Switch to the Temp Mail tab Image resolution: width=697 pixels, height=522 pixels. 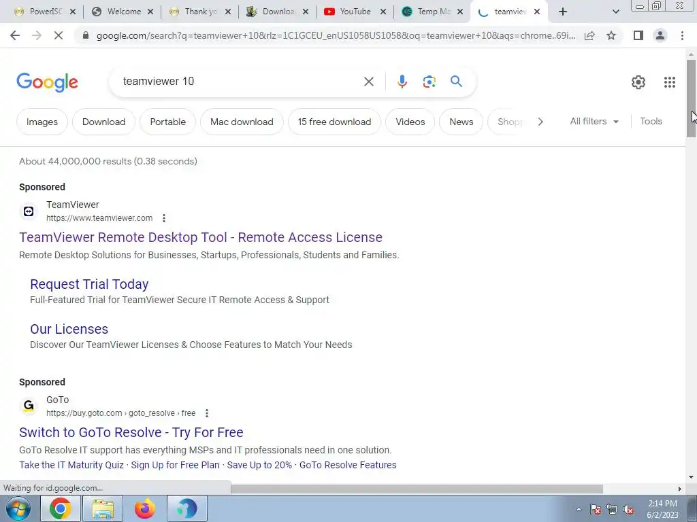pyautogui.click(x=427, y=12)
